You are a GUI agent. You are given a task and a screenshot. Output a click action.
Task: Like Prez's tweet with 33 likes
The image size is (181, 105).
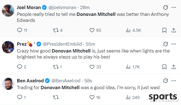(x=92, y=67)
